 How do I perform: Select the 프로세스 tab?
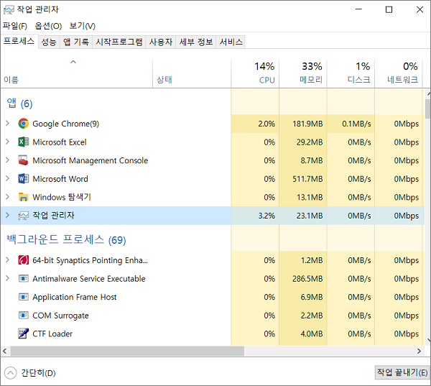(19, 41)
